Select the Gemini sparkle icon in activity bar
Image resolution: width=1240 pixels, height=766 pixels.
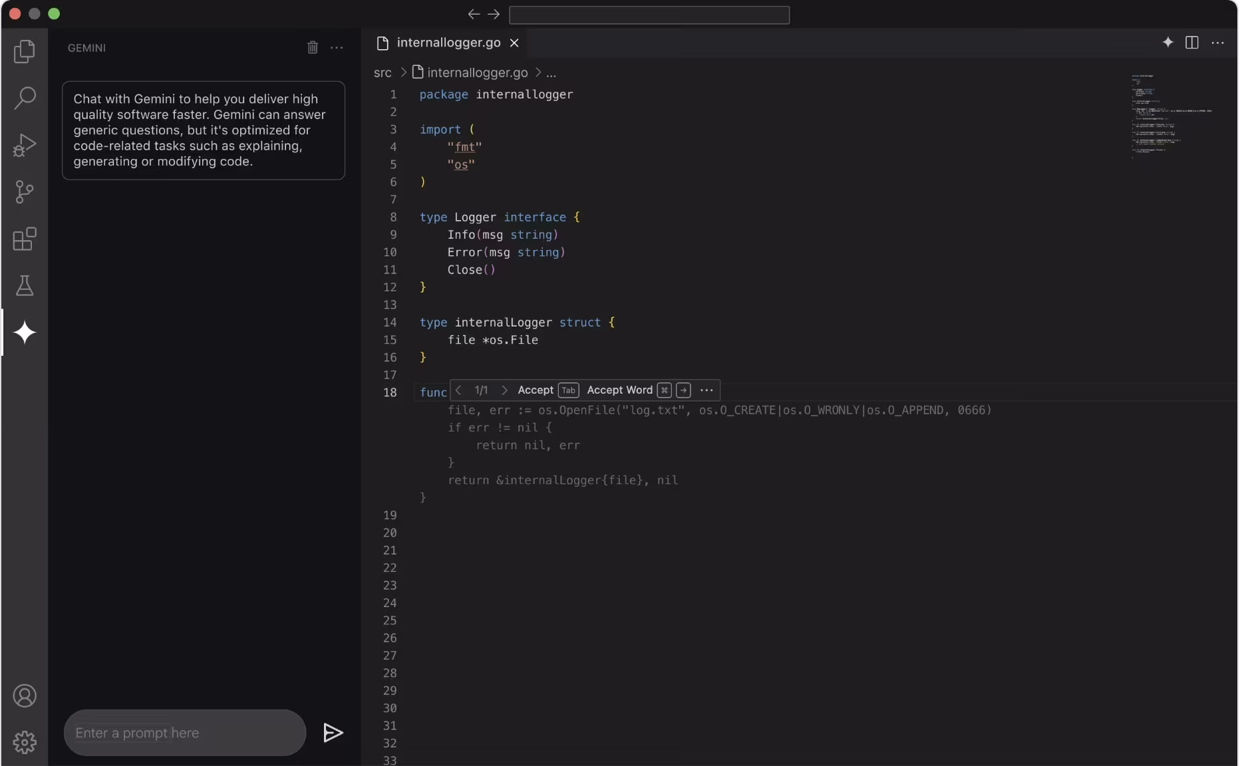25,332
